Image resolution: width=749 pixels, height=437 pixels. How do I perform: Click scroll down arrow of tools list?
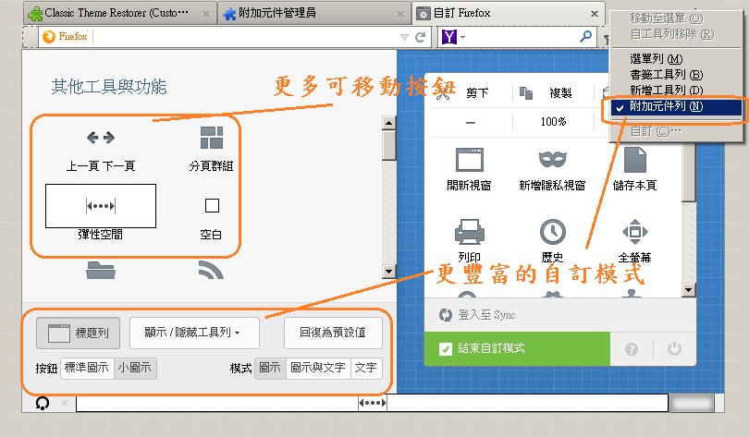tap(389, 272)
